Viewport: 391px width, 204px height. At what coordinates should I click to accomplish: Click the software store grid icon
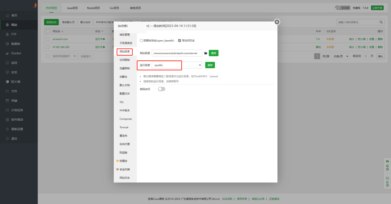(8, 120)
